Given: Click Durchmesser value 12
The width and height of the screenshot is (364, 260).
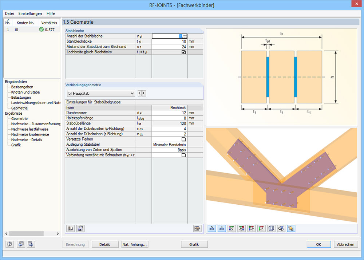Looking at the screenshot, I should [170, 113].
